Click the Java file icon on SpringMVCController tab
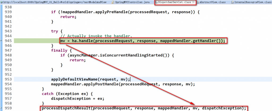Screen dimensions: 272x111 tap(113, 2)
